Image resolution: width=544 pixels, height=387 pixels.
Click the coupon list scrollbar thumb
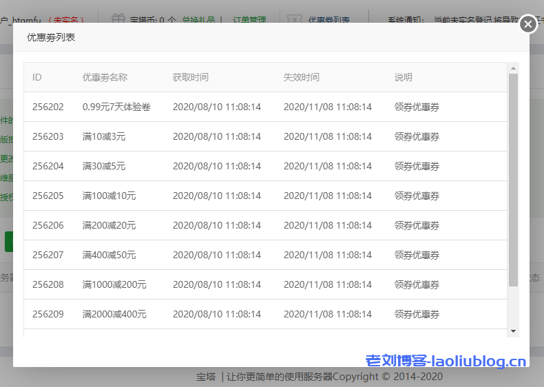click(513, 179)
